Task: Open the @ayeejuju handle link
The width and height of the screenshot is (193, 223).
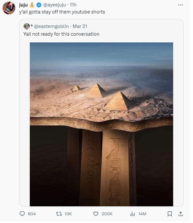Action: tap(55, 5)
